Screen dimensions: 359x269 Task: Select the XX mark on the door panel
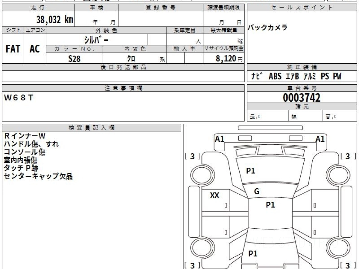(x=215, y=195)
